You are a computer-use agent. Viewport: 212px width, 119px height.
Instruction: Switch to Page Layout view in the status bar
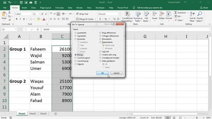pos(174,118)
